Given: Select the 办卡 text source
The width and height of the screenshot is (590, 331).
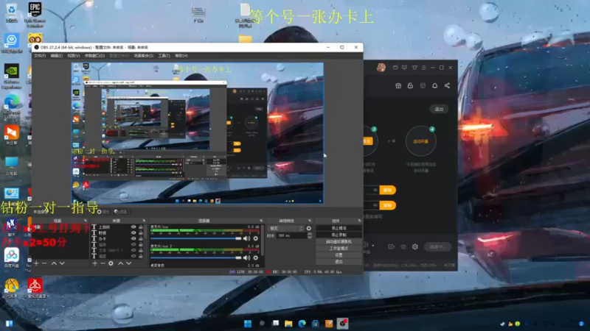Looking at the screenshot, I should 103,238.
